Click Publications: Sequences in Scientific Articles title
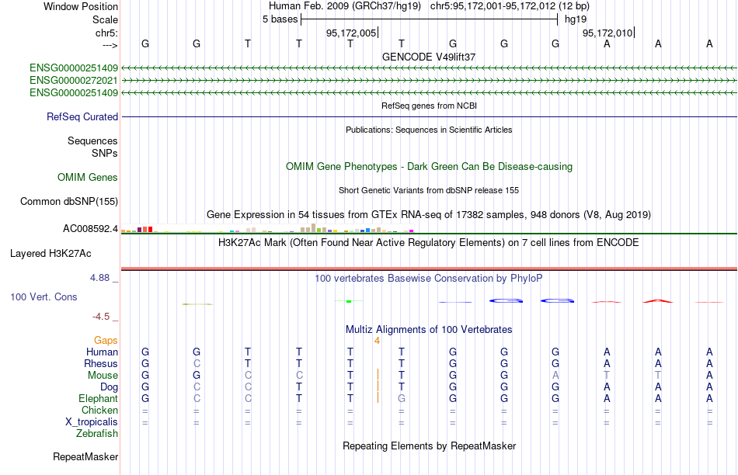 429,130
